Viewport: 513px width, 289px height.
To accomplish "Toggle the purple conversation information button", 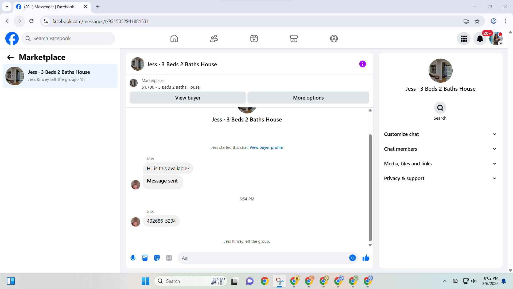I will point(362,64).
